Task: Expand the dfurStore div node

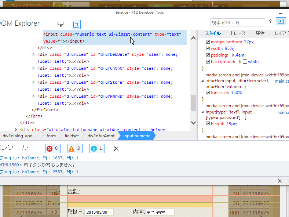Action: coord(34,83)
